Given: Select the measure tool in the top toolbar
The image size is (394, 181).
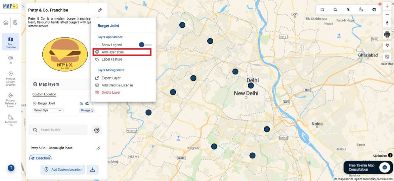Looking at the screenshot, I should coord(361,10).
